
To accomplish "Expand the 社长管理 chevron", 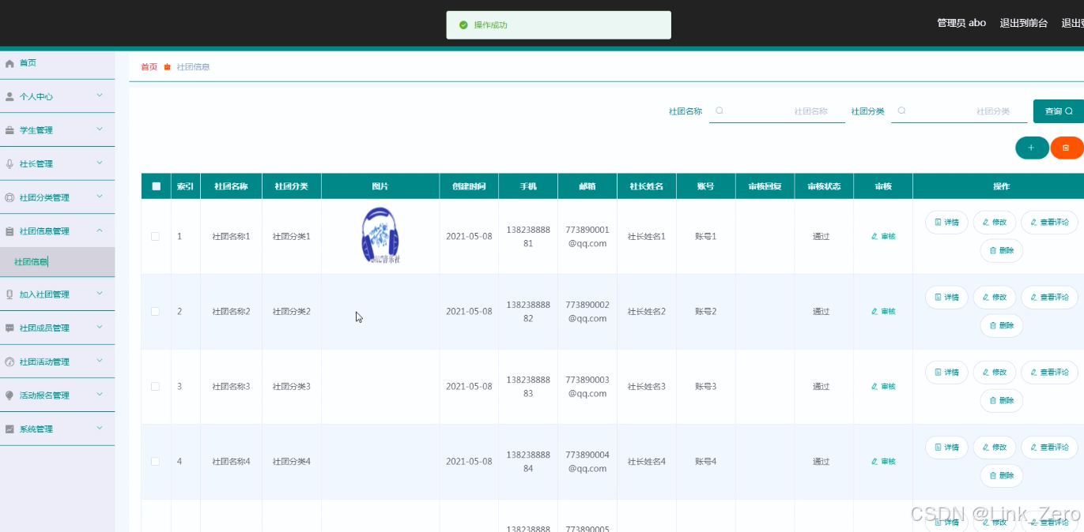I will pos(100,163).
